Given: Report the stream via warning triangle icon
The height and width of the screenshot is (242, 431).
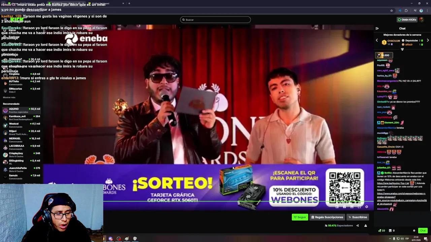Looking at the screenshot, I should click(366, 226).
